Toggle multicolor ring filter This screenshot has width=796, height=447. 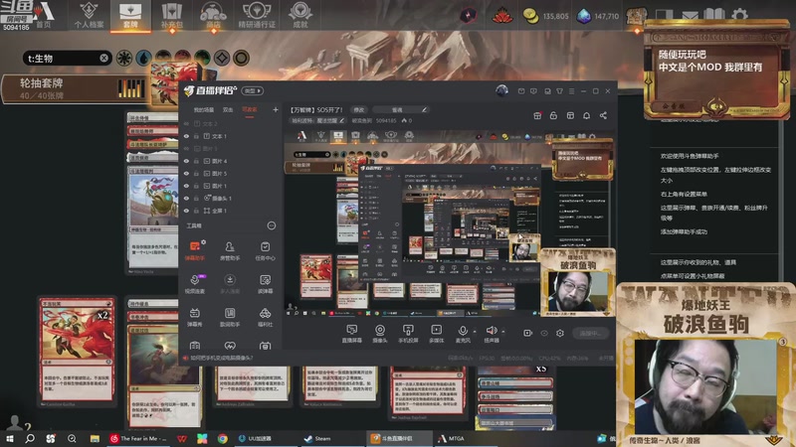[x=241, y=58]
